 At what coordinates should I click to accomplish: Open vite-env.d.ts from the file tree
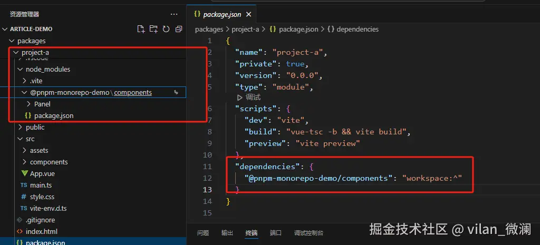point(49,209)
